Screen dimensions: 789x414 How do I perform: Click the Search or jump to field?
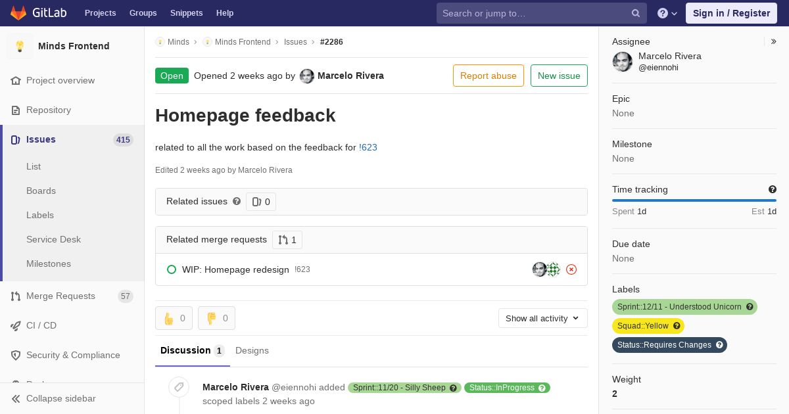coord(542,13)
